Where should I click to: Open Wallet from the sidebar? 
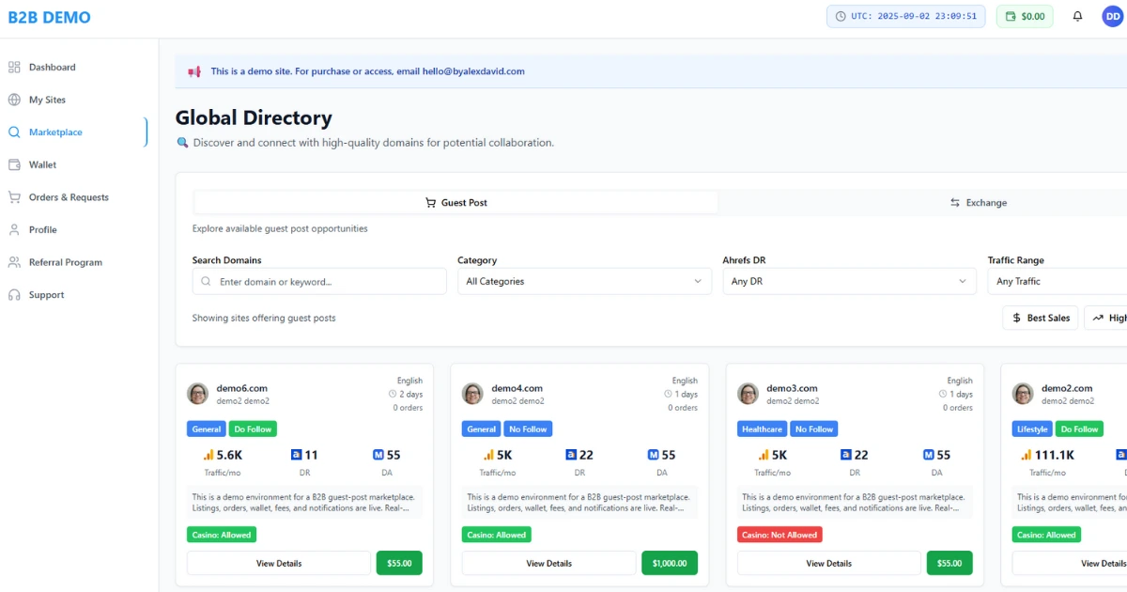click(42, 164)
